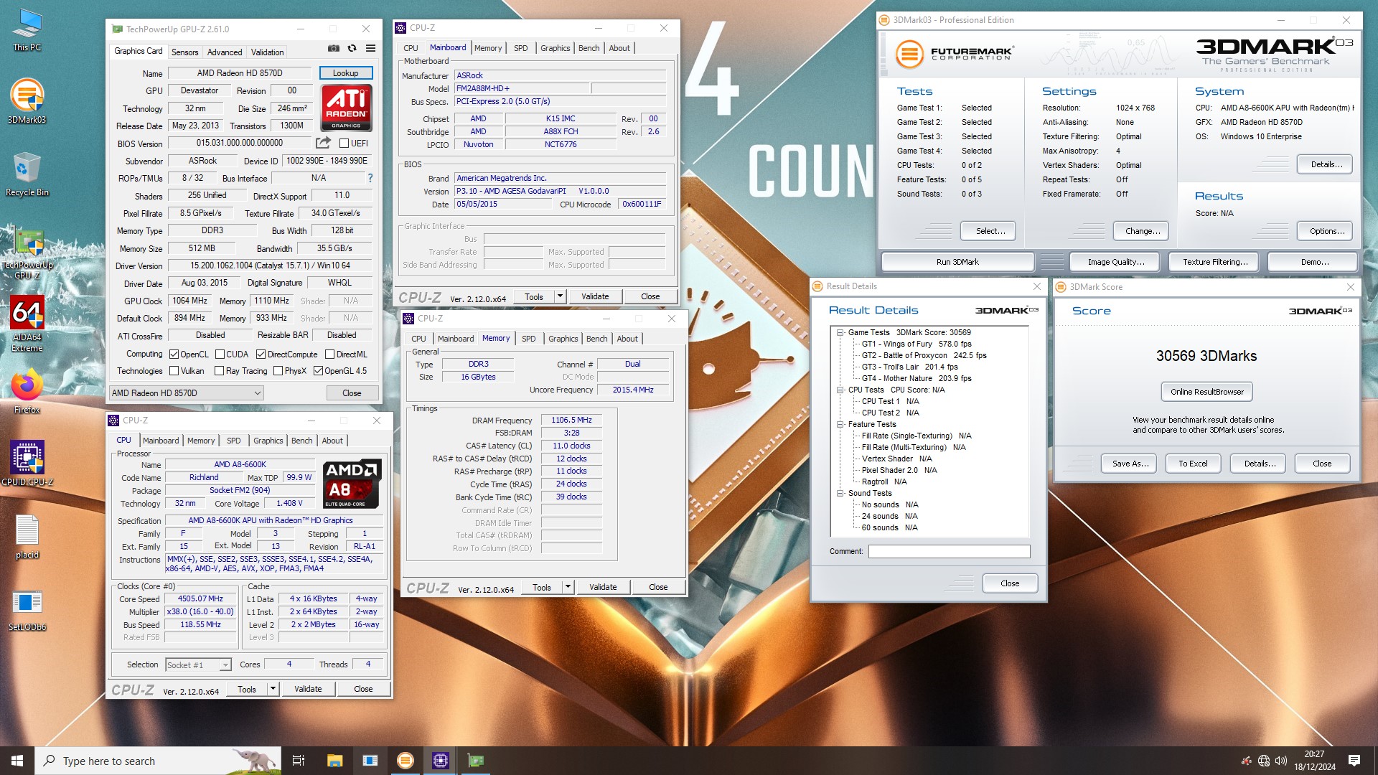Toggle the Vulkan checkbox
1378x775 pixels.
pos(174,371)
